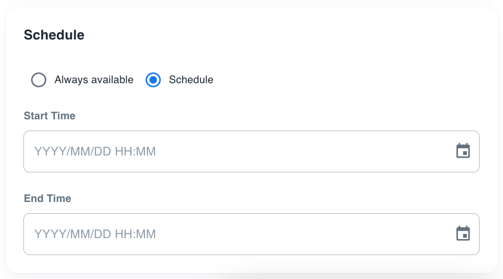Image resolution: width=503 pixels, height=279 pixels.
Task: Select the Schedule option
Action: point(153,80)
